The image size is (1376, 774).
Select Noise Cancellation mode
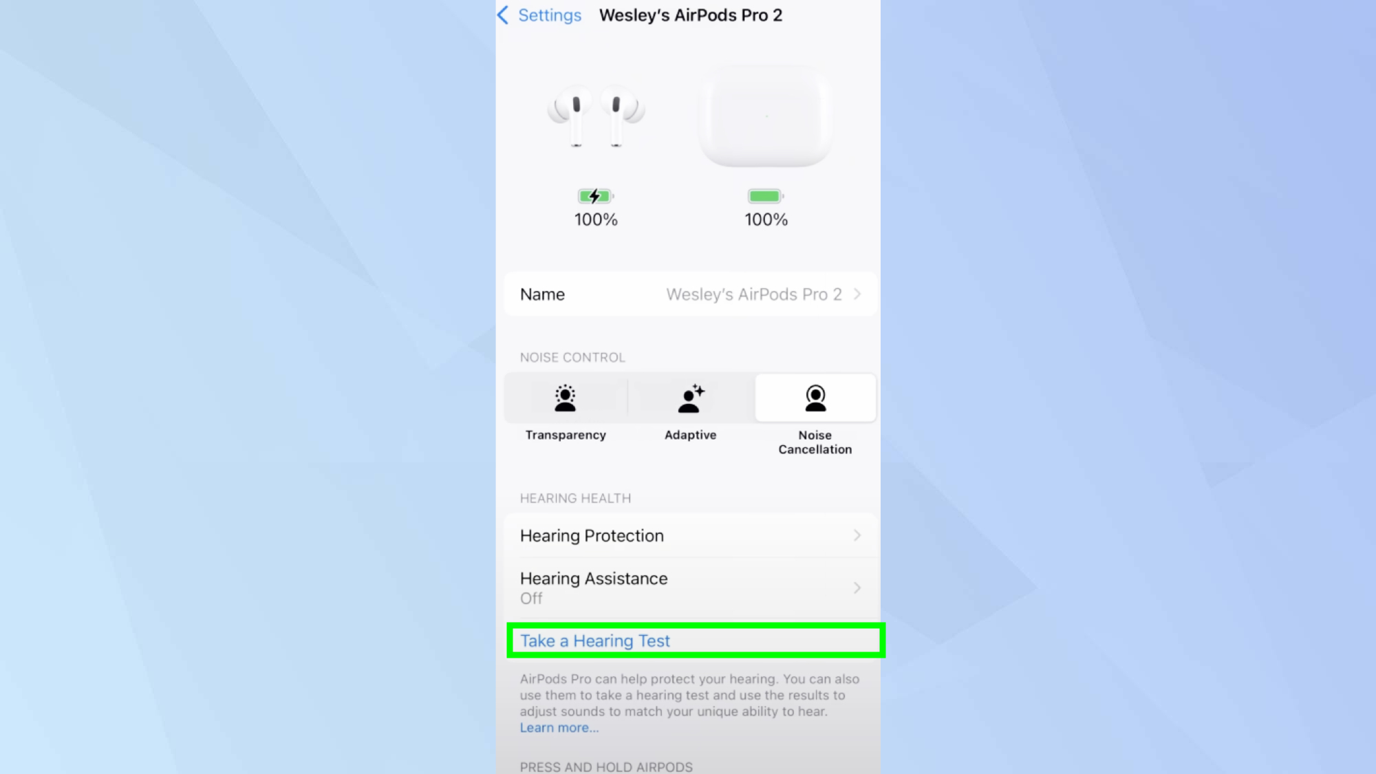tap(815, 416)
